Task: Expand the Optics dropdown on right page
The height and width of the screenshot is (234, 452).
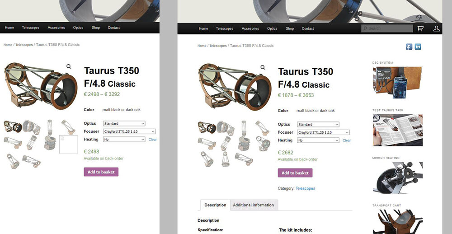Action: click(x=318, y=124)
